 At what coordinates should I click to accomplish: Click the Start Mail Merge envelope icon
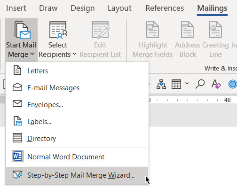[x=23, y=30]
